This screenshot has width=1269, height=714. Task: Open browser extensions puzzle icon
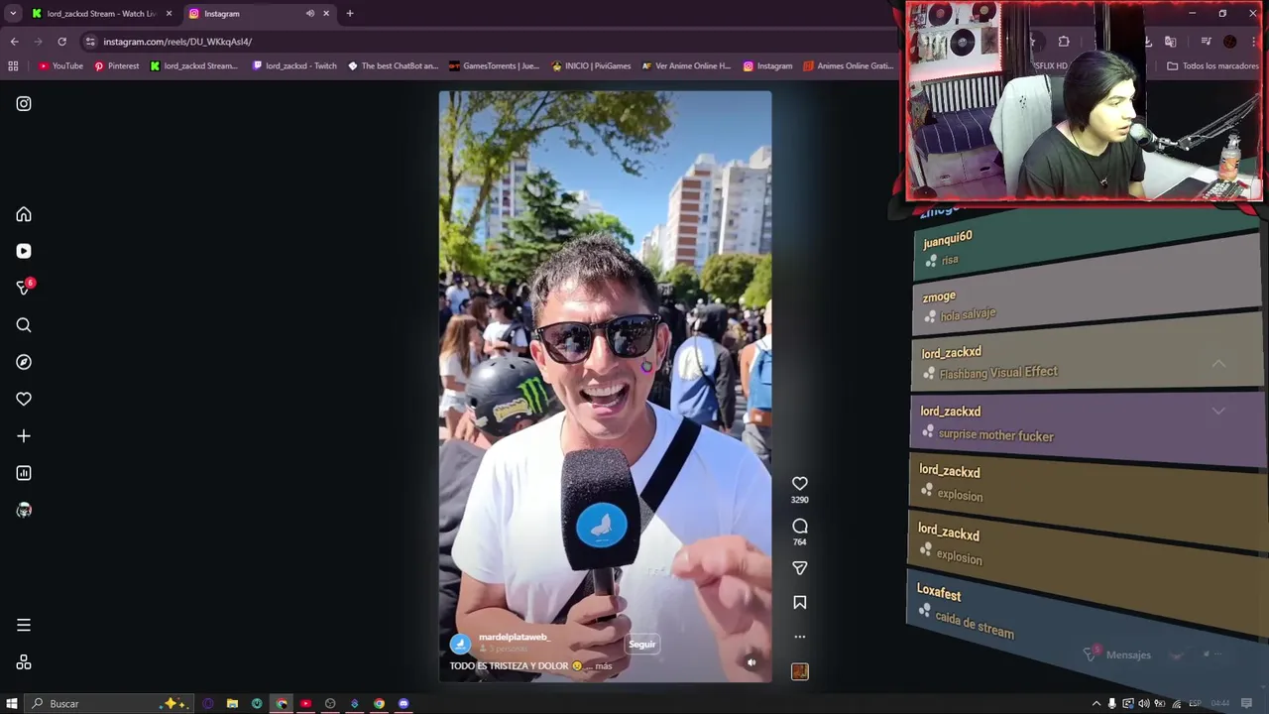pyautogui.click(x=1064, y=42)
